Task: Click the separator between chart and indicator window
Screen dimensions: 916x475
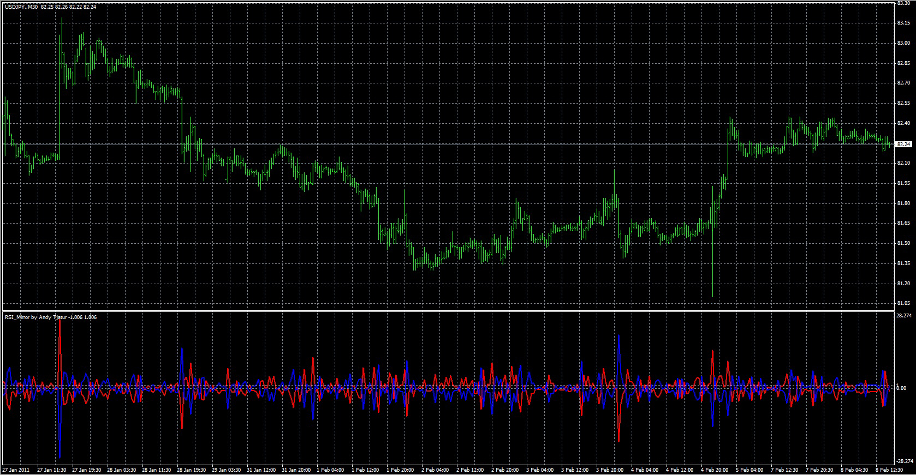Action: click(448, 311)
